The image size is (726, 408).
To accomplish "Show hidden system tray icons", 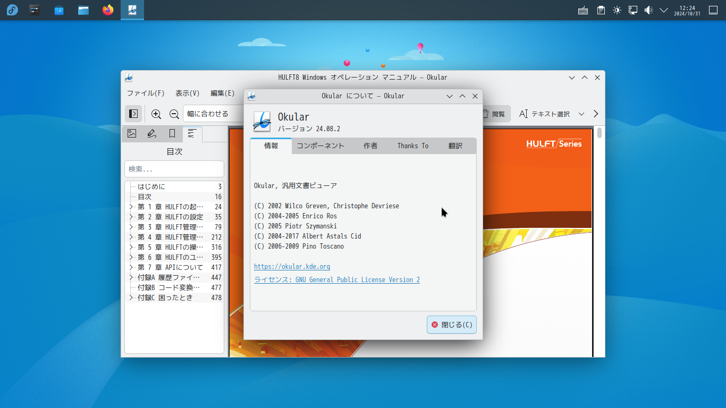I will [x=664, y=10].
